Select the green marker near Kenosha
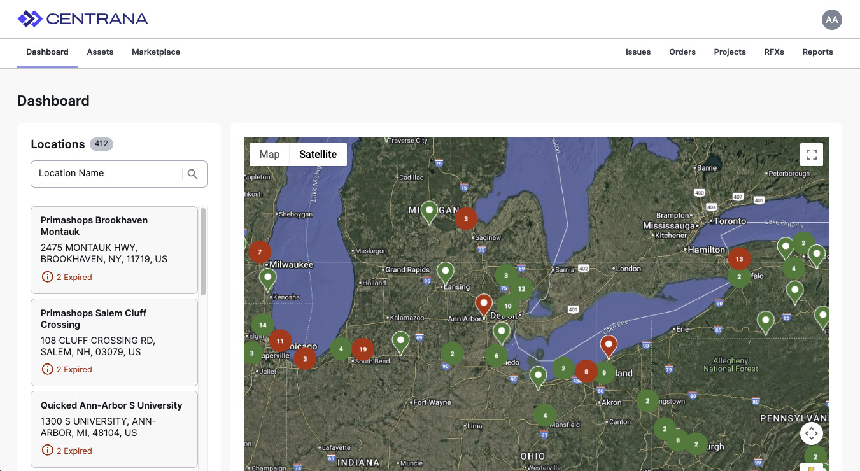 267,278
